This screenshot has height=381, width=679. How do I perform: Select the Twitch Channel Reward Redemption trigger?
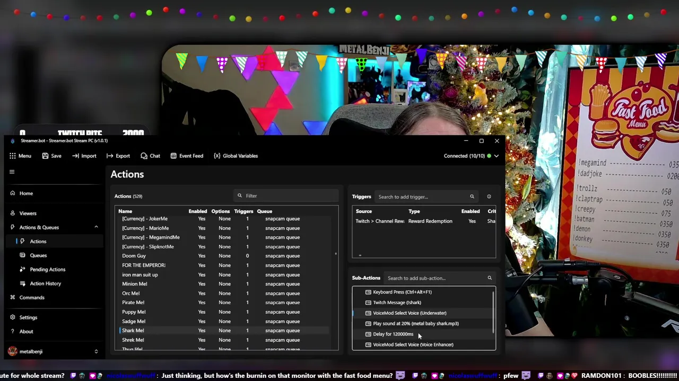tap(424, 221)
